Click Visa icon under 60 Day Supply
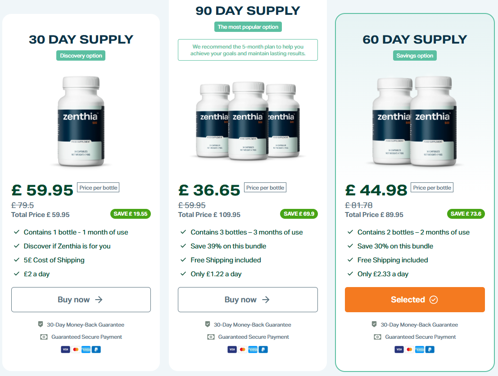 point(399,349)
